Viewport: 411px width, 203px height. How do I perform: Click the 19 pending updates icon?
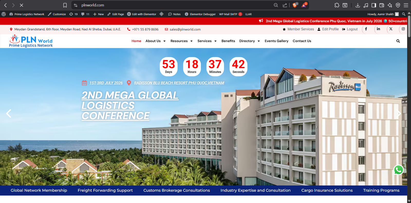tap(73, 14)
